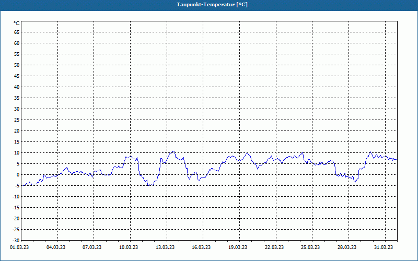Click the 50 value on the y-axis
Image resolution: width=418 pixels, height=261 pixels.
pyautogui.click(x=17, y=65)
